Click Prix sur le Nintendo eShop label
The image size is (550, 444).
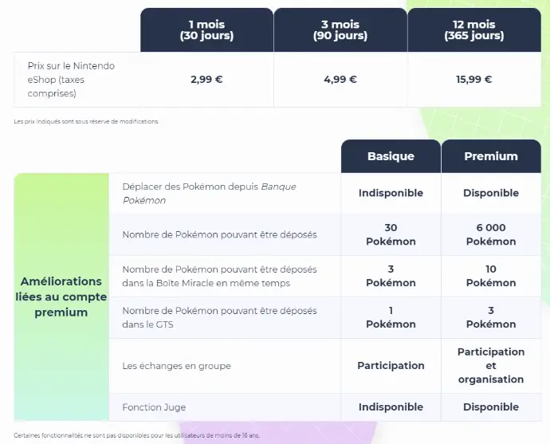[x=71, y=80]
